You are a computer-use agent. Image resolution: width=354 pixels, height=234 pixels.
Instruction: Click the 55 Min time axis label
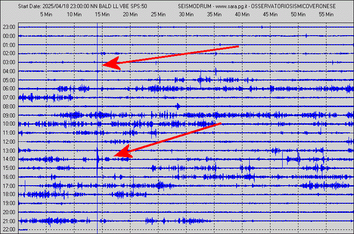point(326,14)
